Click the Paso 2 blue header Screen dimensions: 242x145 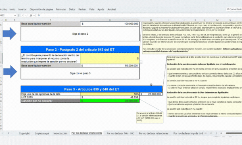click(x=80, y=50)
